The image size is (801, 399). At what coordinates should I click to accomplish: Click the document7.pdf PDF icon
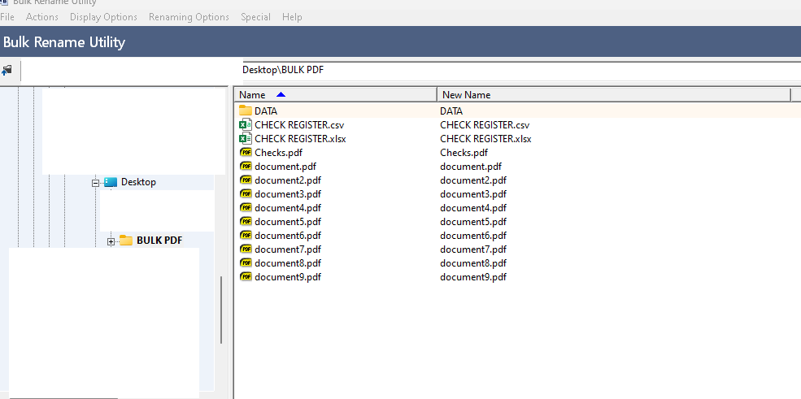pos(246,249)
